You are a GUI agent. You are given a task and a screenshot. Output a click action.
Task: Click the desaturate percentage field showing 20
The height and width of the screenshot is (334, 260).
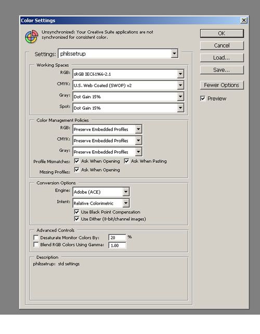(118, 237)
